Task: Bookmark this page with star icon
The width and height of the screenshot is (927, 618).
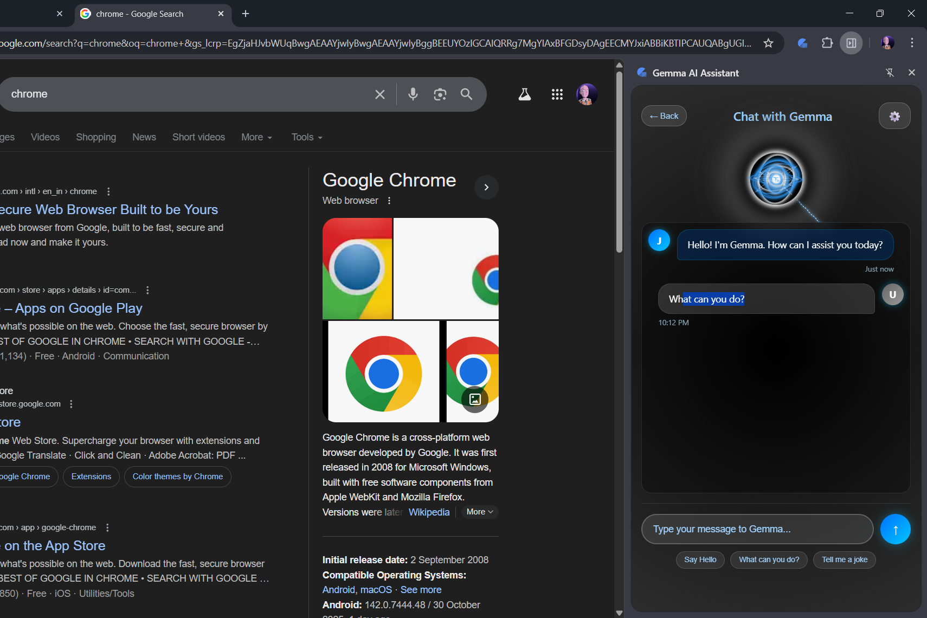Action: [768, 43]
